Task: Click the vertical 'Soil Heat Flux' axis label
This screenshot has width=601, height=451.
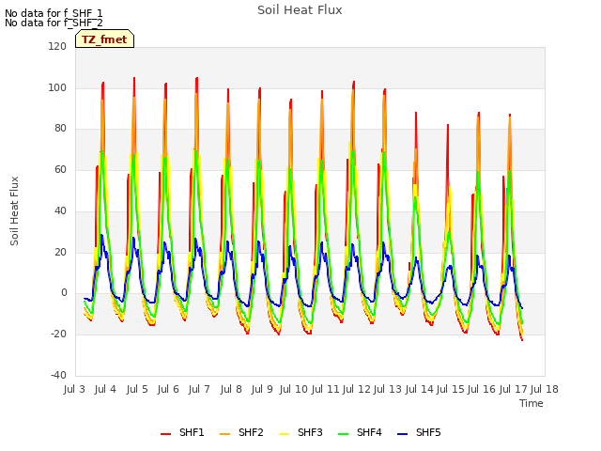Action: 14,210
